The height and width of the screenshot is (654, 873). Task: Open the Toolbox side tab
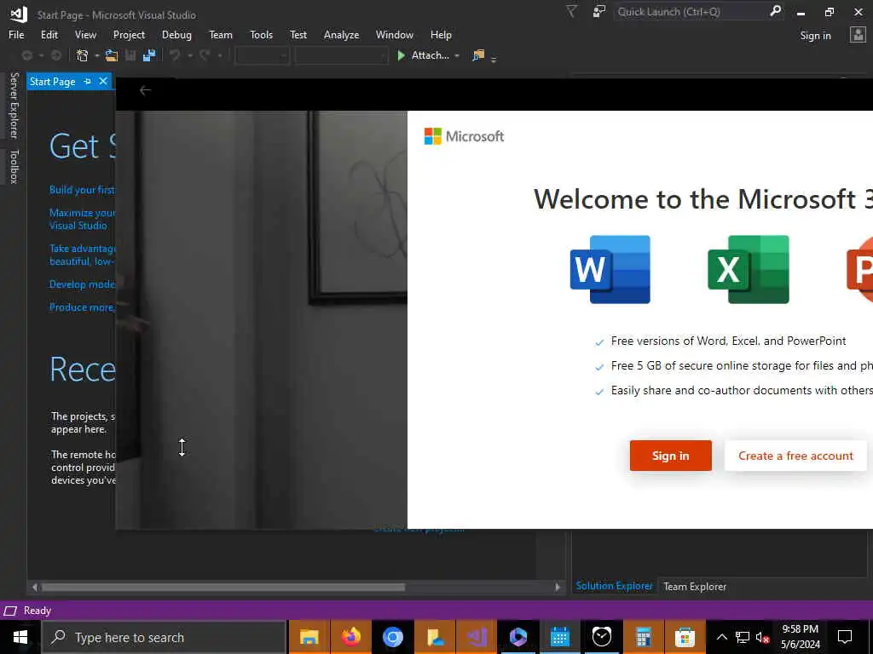click(14, 166)
